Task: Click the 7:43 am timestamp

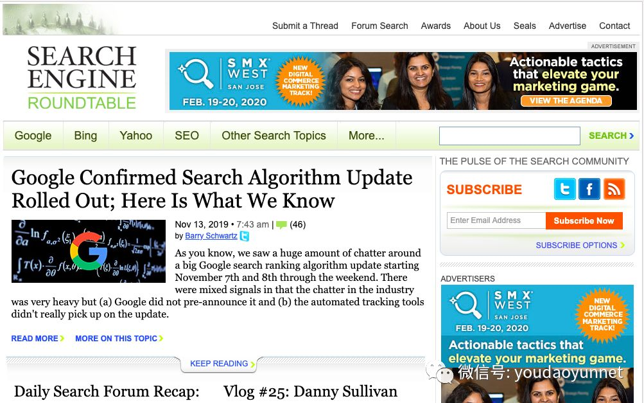Action: [x=252, y=225]
